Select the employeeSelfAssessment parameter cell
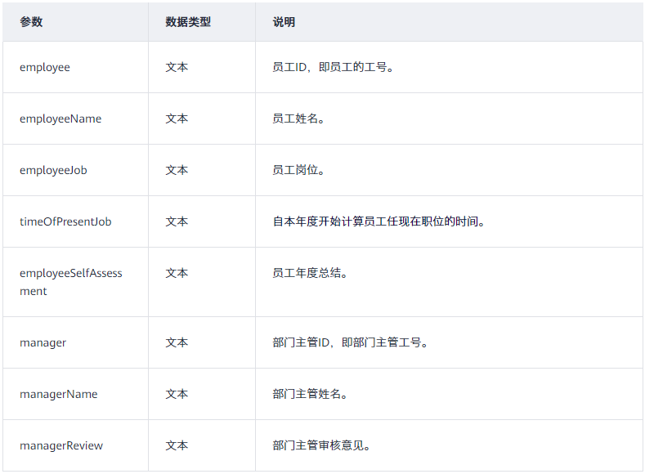645x474 pixels. click(x=70, y=282)
